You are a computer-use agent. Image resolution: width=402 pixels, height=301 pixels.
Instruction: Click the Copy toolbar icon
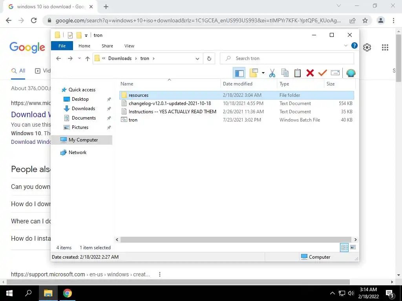coord(285,73)
